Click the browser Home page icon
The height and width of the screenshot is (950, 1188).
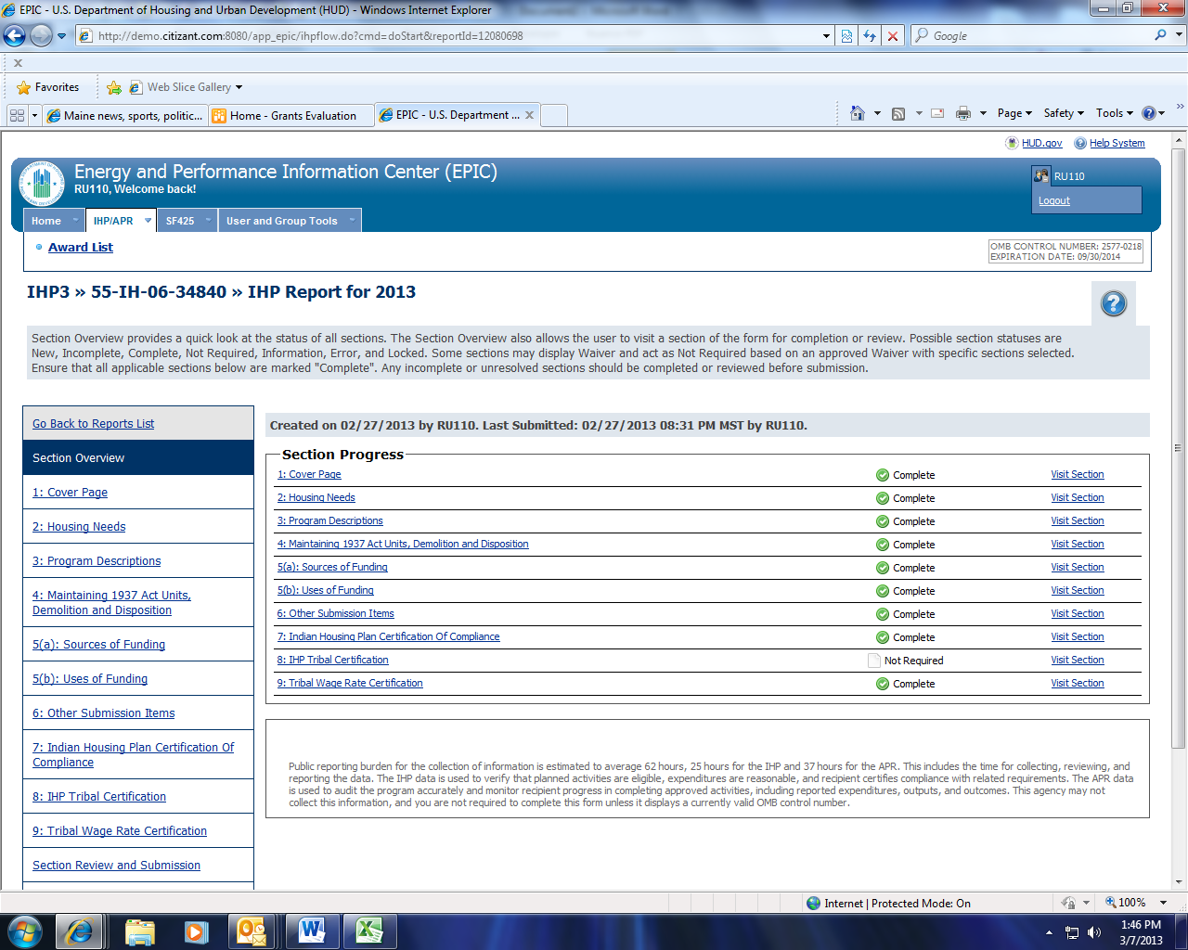[x=858, y=113]
